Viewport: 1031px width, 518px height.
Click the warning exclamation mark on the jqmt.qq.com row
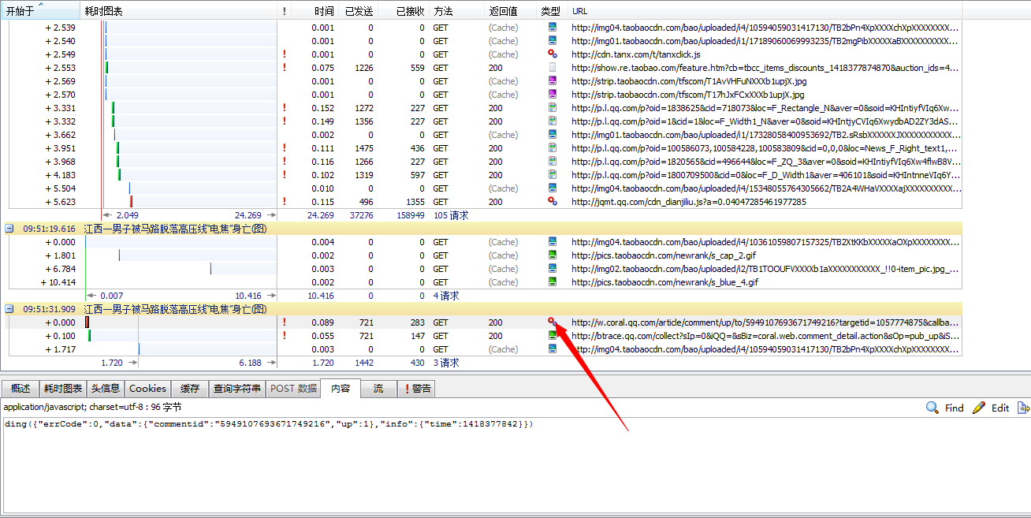tap(285, 202)
